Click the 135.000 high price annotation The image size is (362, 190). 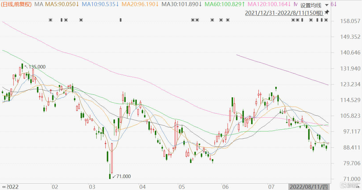tap(37, 67)
